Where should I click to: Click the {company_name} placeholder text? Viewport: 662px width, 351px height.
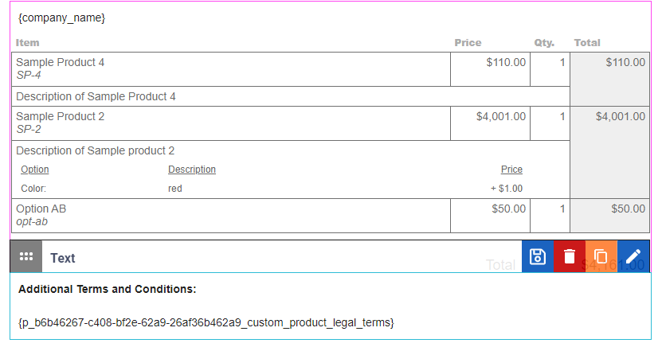coord(61,18)
